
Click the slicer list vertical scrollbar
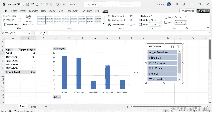pos(179,63)
